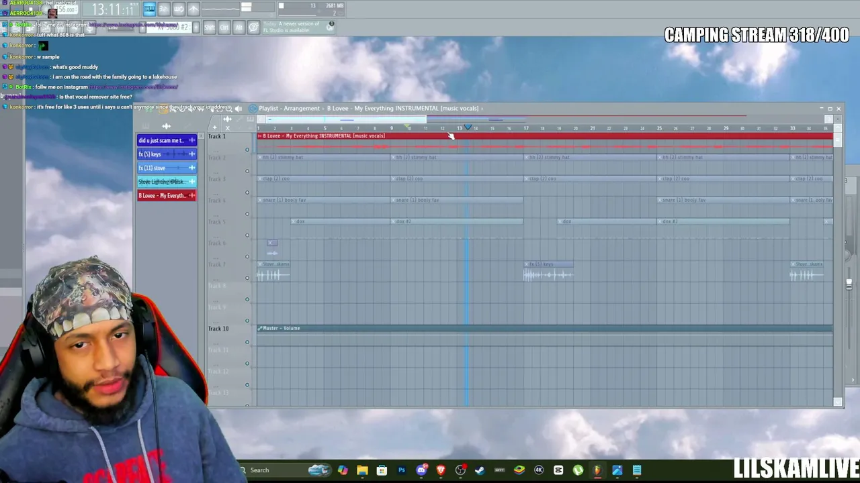Open Photoshop from the taskbar
860x483 pixels.
point(402,470)
